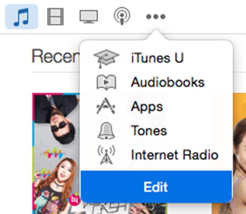Click the Internet Radio tower icon

[x=106, y=155]
